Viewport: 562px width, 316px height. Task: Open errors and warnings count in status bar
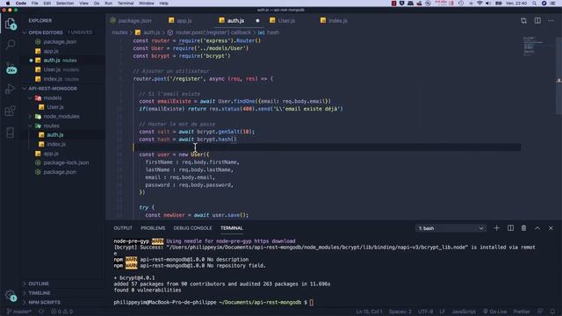[62, 312]
